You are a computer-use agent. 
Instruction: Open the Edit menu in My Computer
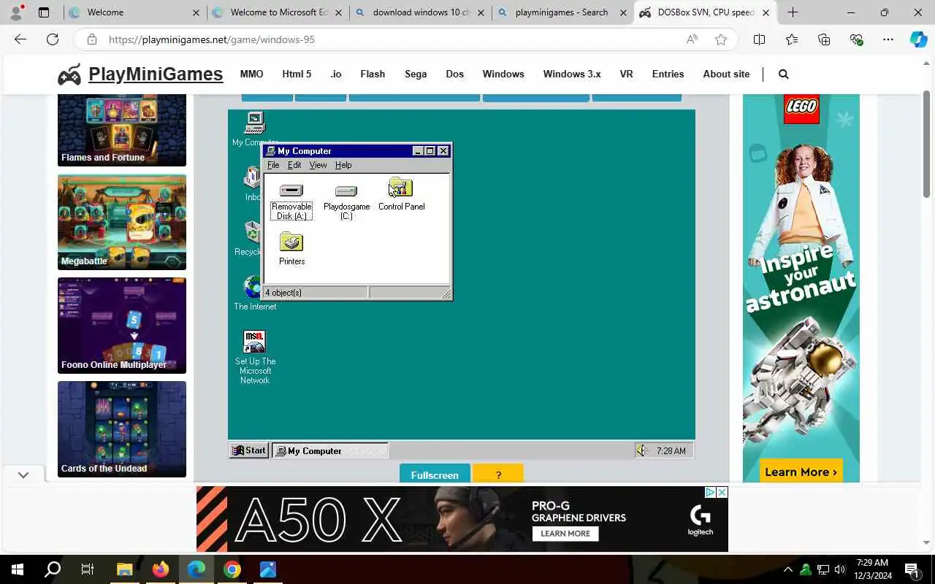(294, 165)
